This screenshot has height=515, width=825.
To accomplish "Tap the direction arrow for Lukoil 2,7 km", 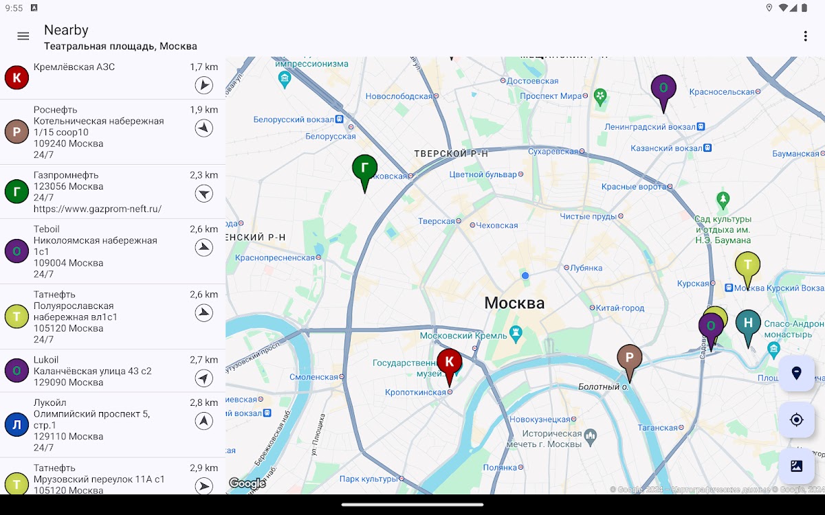I will (x=203, y=378).
